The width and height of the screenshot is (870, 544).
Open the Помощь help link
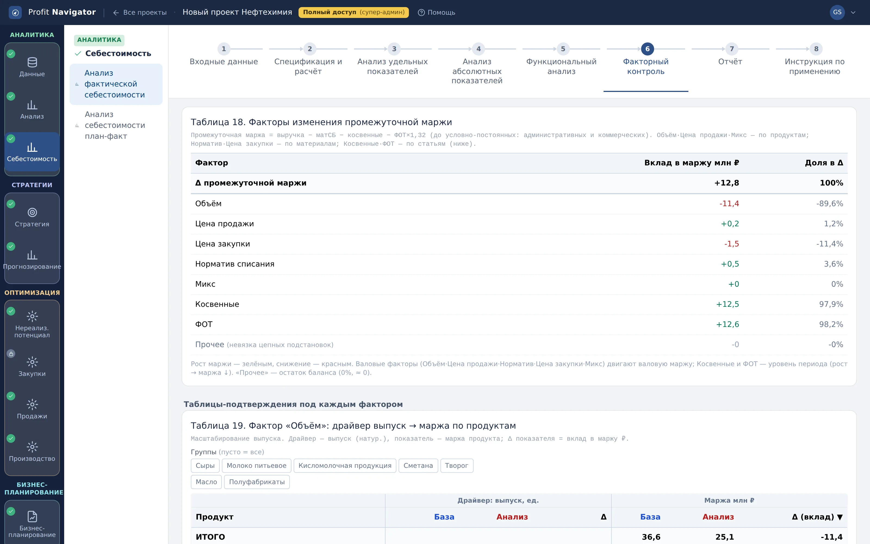point(436,12)
